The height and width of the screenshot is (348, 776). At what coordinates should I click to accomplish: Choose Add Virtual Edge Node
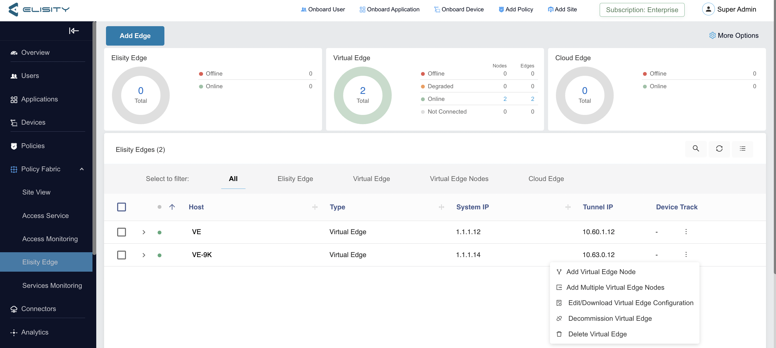click(x=625, y=272)
